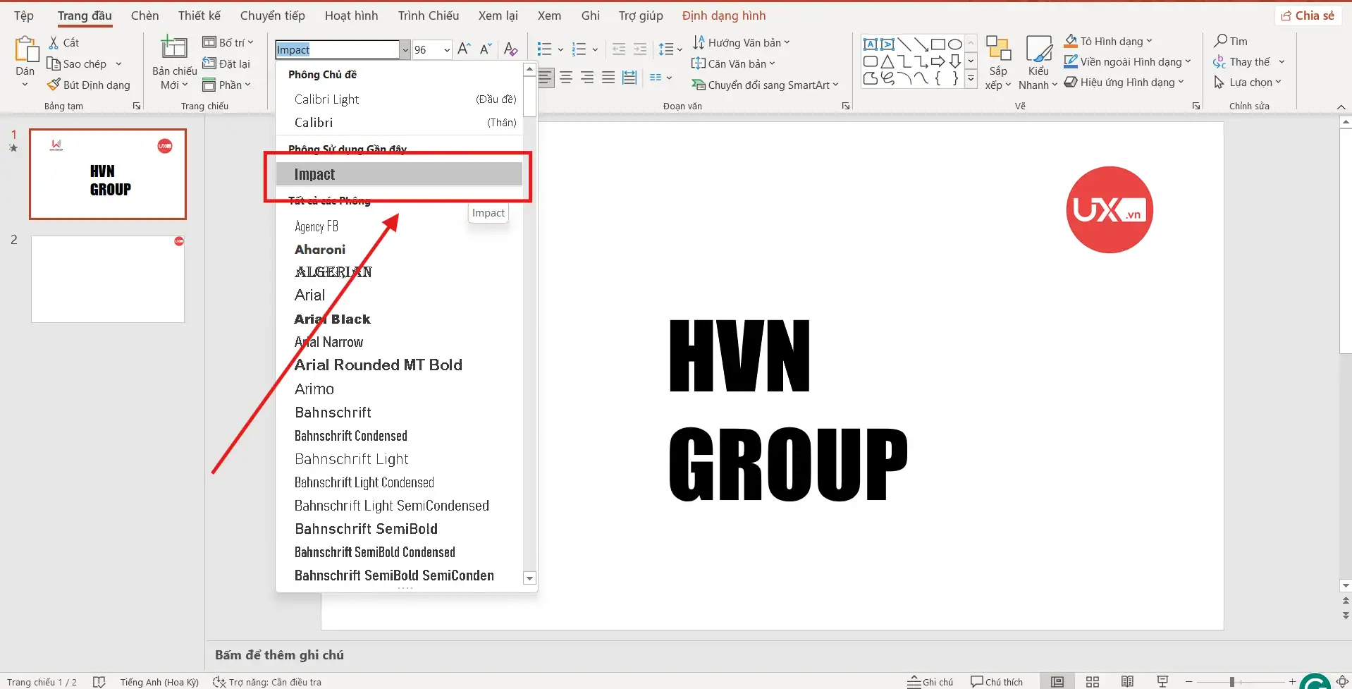
Task: Select the Cut tool icon
Action: click(x=53, y=42)
